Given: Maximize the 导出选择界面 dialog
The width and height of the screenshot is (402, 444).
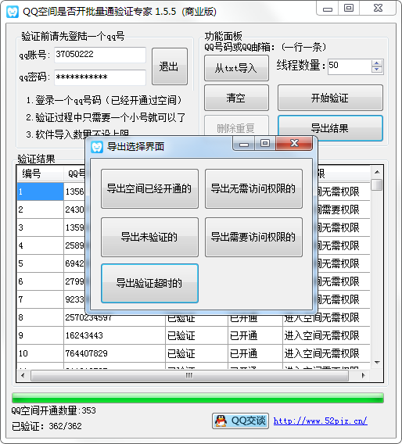Looking at the screenshot, I should pyautogui.click(x=265, y=143).
